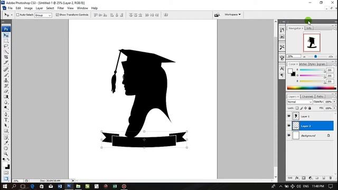
Task: Click foreground color swatch in toolbox
Action: 5,165
